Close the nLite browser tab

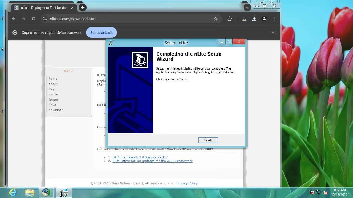point(72,8)
